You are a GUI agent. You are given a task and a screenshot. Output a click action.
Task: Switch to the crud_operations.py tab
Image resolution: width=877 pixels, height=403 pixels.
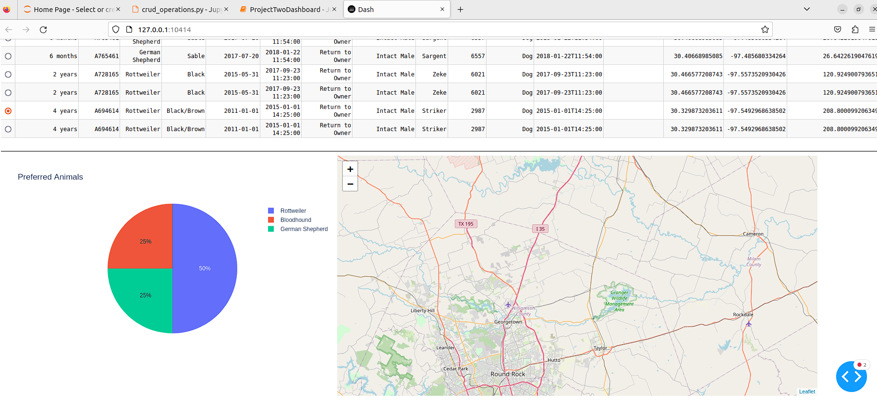180,9
